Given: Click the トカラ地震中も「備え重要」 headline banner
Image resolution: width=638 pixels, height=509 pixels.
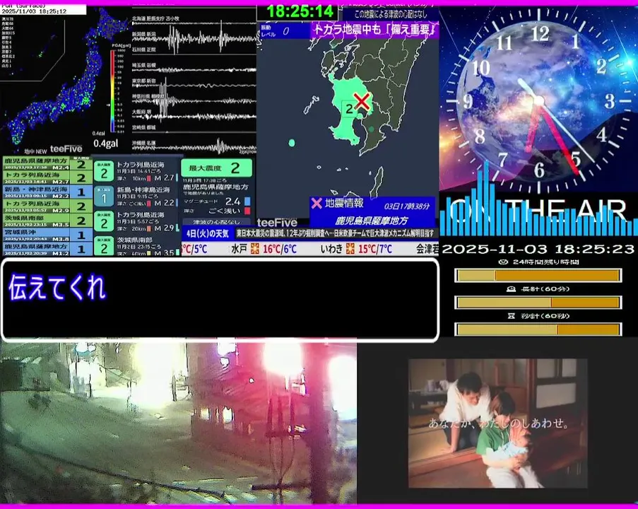Looking at the screenshot, I should pyautogui.click(x=374, y=30).
